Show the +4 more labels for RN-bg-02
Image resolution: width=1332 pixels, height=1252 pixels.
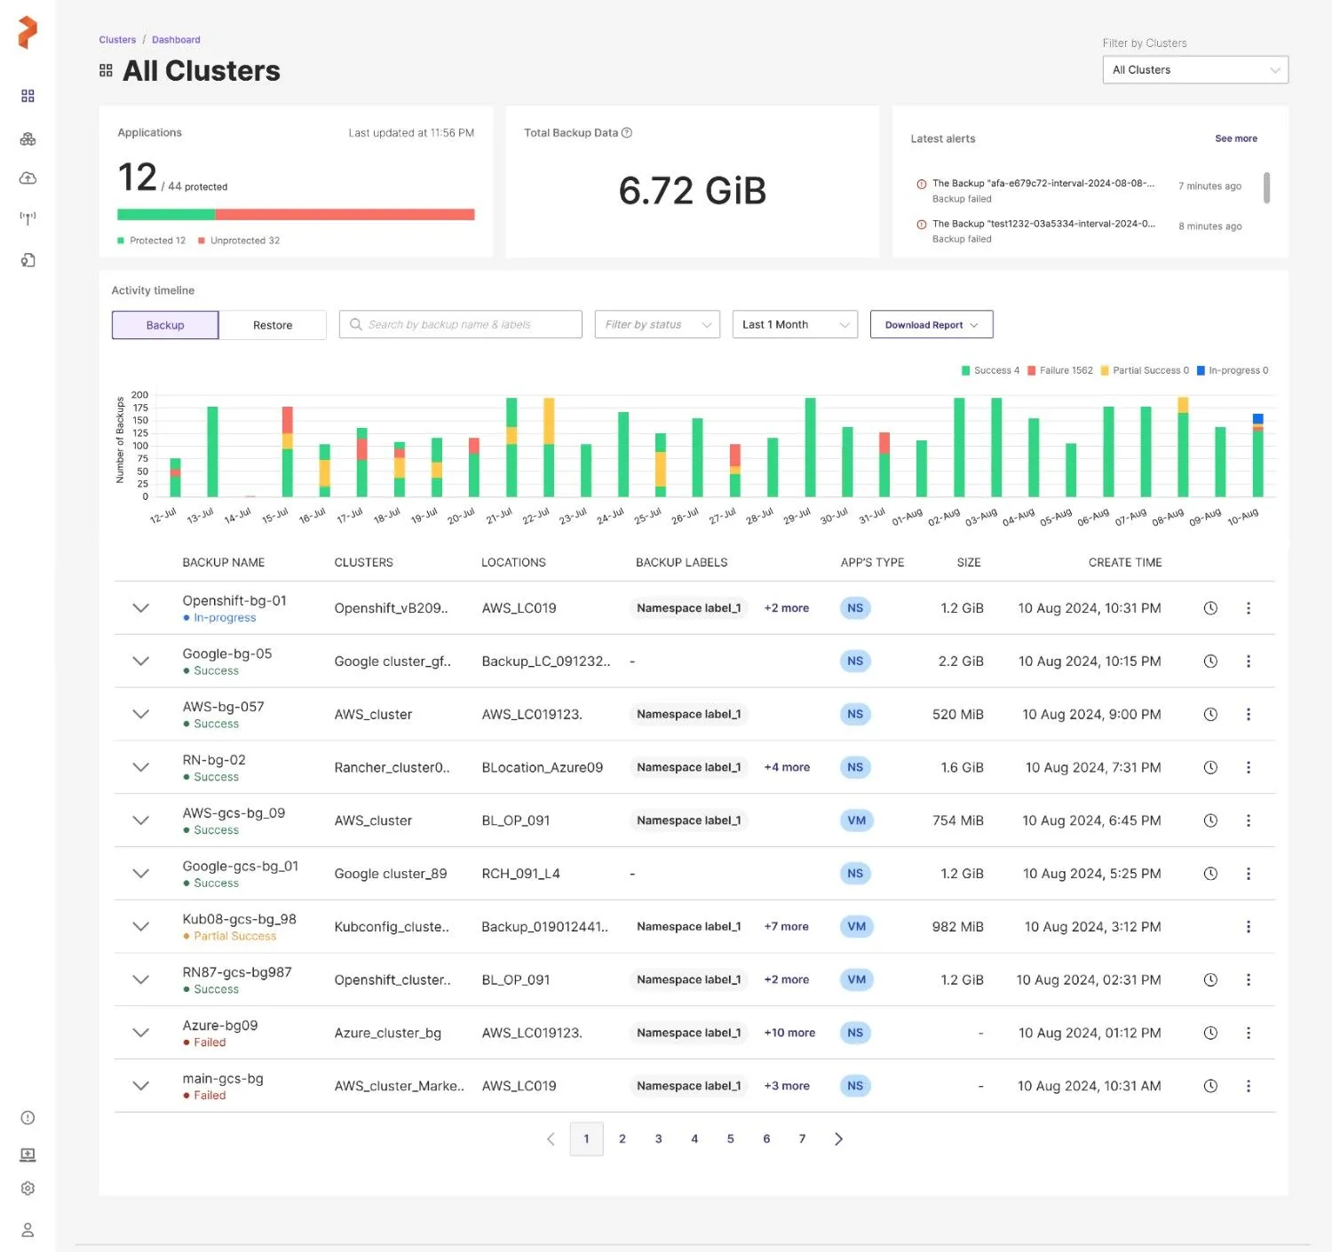[787, 768]
